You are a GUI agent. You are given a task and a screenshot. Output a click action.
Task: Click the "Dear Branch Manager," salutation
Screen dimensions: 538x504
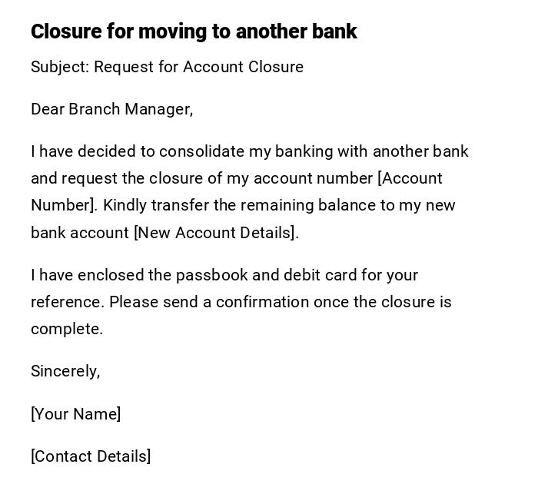pyautogui.click(x=111, y=109)
